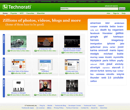Open the Popular tab
Image resolution: width=130 pixels, height=110 pixels.
tap(14, 13)
